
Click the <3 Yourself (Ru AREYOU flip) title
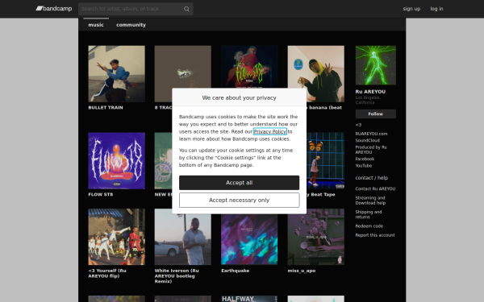[107, 273]
